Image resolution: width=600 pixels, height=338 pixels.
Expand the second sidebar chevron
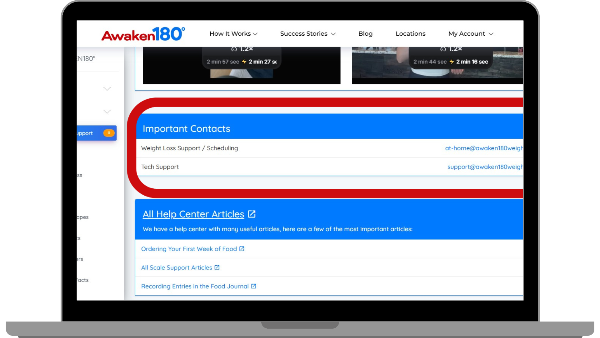click(x=107, y=112)
